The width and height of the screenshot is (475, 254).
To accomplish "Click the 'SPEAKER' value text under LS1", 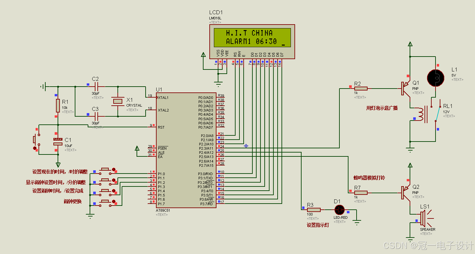I will coord(428,229).
